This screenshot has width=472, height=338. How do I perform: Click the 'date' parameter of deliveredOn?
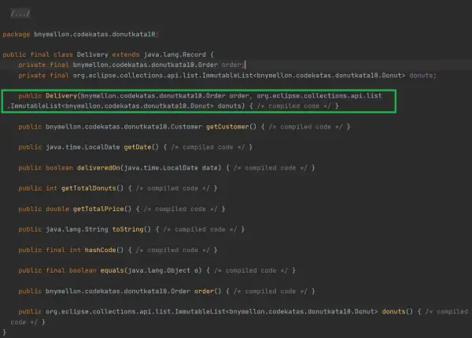[x=210, y=168]
